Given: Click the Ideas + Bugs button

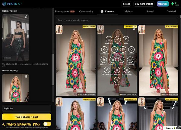Looking at the screenshot, I should pyautogui.click(x=172, y=128).
